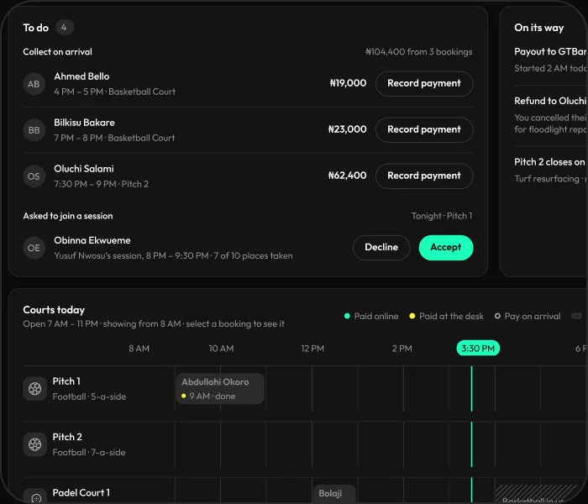Screen dimensions: 588x504
Task: Click the 'Padel Court 1' court name
Action: coord(81,493)
